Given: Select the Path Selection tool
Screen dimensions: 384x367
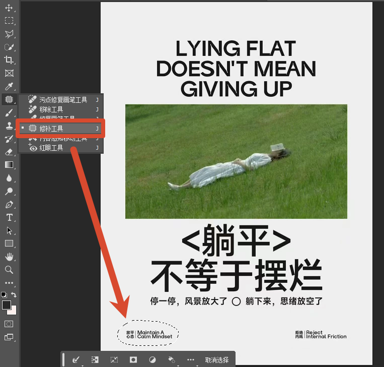Looking at the screenshot, I should tap(9, 230).
